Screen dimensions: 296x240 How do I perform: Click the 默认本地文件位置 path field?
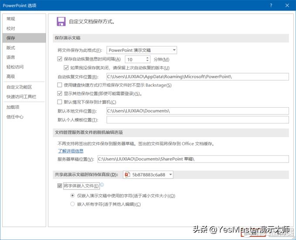[x=198, y=111]
